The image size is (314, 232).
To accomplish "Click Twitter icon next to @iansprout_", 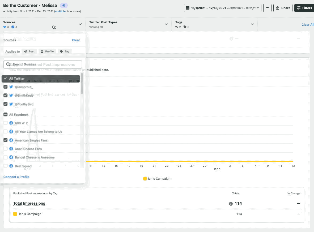I will [x=11, y=87].
